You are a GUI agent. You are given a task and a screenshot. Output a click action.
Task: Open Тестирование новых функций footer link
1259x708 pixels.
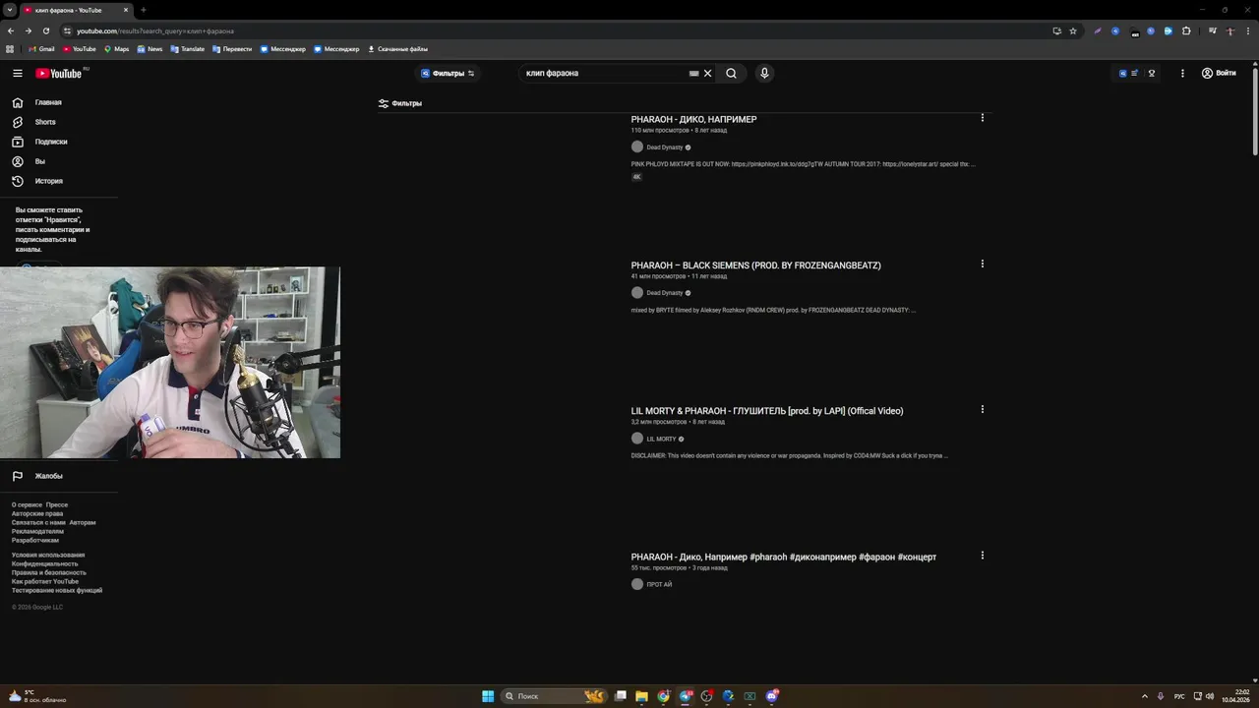[x=57, y=590]
